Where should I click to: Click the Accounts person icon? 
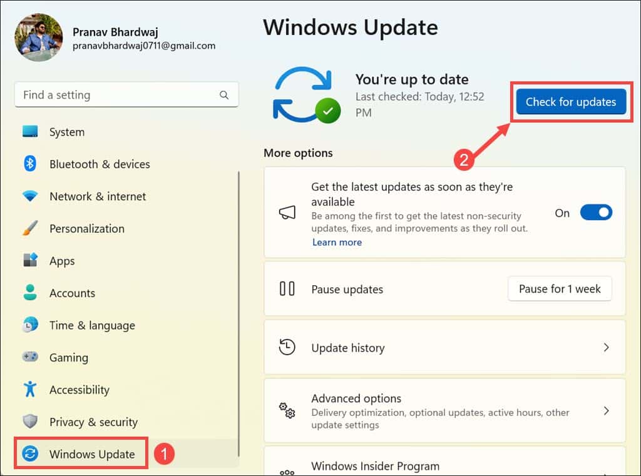point(30,293)
